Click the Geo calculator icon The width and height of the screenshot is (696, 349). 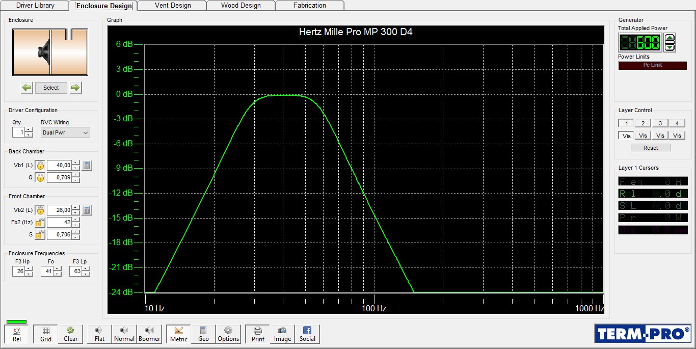(x=203, y=334)
